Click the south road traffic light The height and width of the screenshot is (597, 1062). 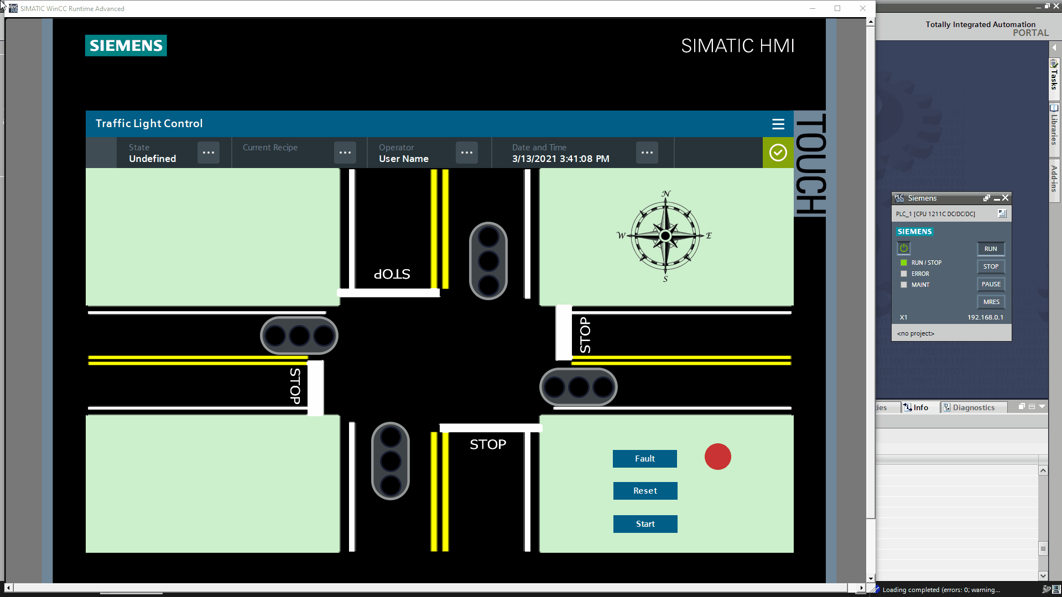tap(391, 461)
